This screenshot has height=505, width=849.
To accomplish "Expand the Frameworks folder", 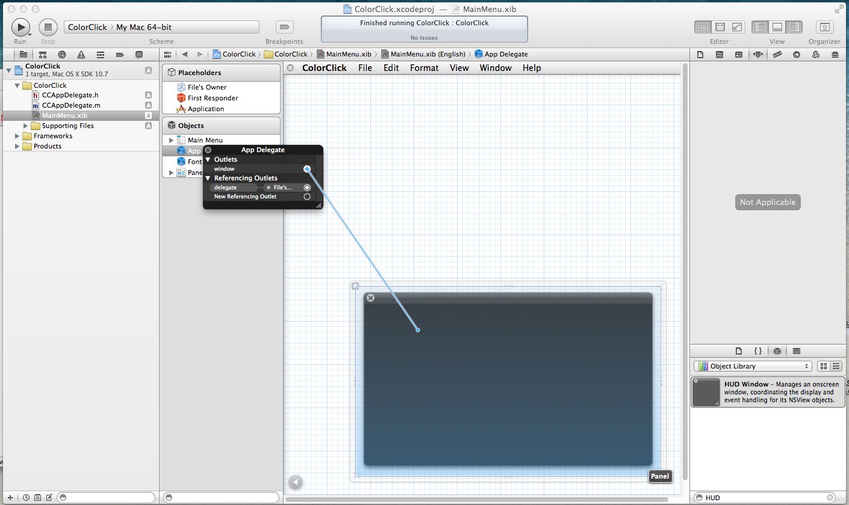I will point(17,136).
